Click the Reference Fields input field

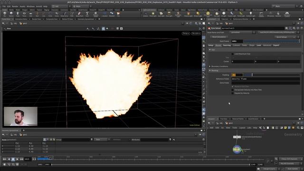click(x=266, y=79)
